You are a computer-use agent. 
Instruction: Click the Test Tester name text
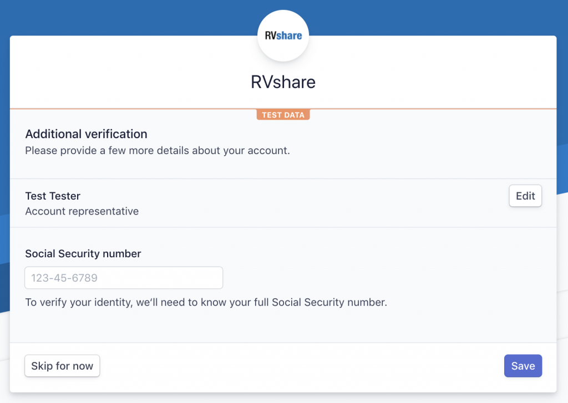coord(53,196)
